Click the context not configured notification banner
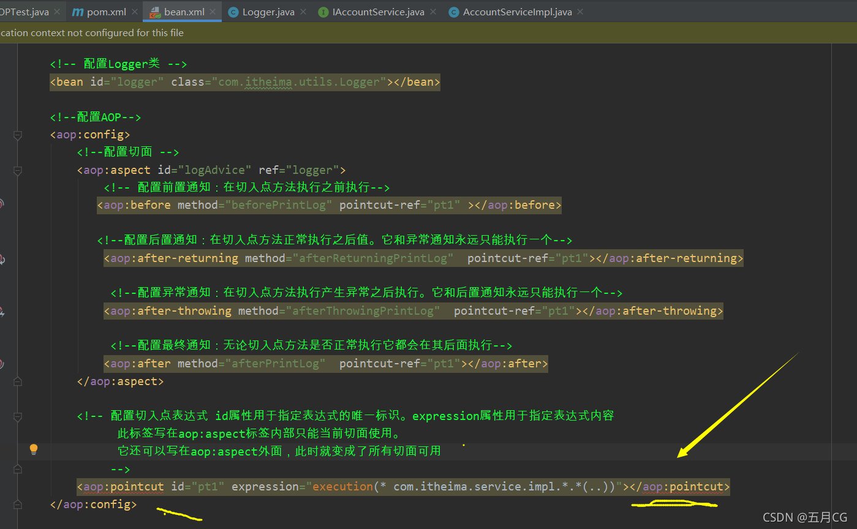The height and width of the screenshot is (529, 857). 428,33
